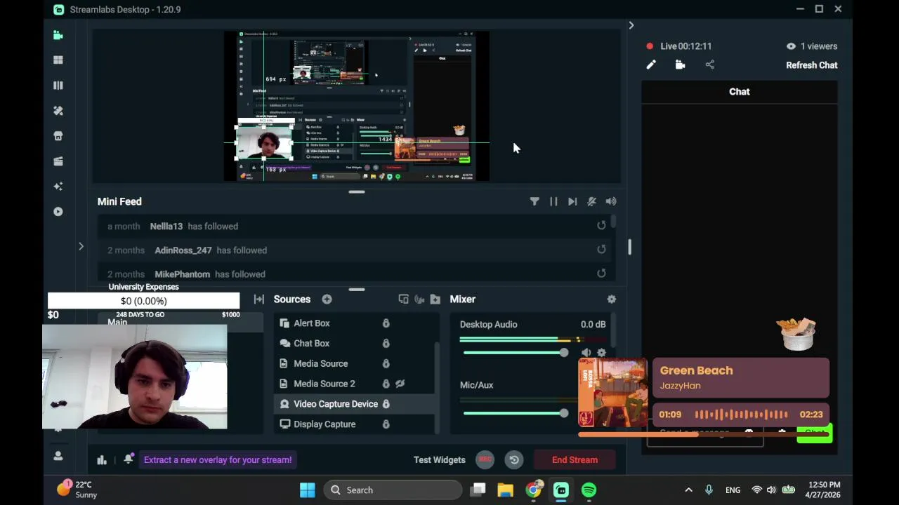Click Extract a new overlay banner
The image size is (899, 505).
(218, 460)
